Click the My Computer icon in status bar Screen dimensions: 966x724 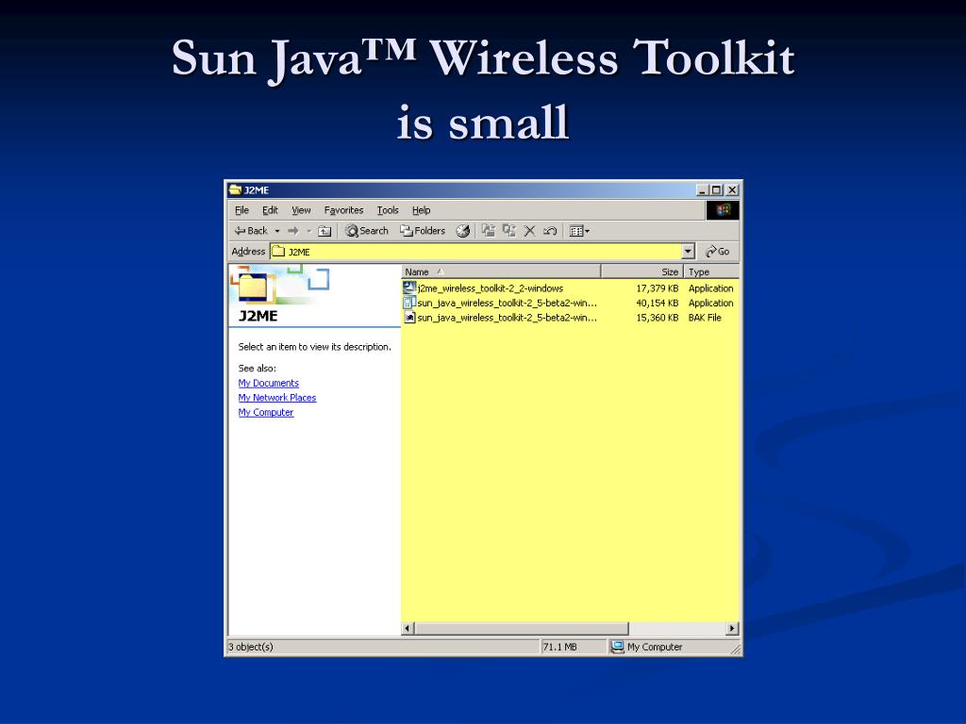tap(617, 647)
